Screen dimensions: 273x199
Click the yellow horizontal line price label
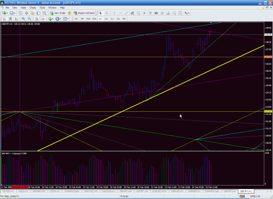tap(268, 111)
